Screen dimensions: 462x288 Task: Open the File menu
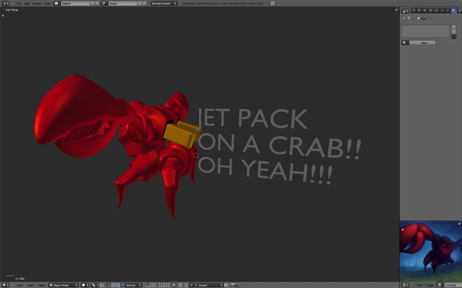19,4
